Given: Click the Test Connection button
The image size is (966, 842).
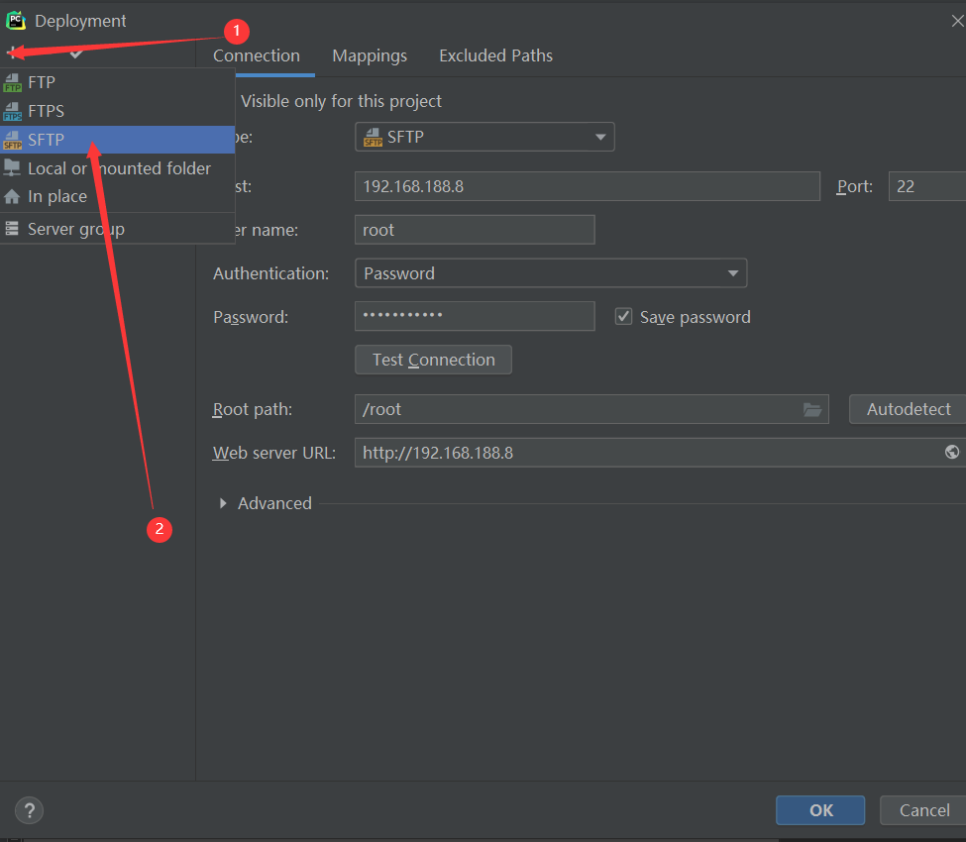Looking at the screenshot, I should [x=433, y=360].
